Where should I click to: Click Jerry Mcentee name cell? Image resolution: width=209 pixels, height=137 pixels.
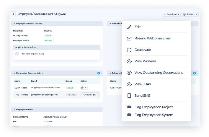(21, 95)
